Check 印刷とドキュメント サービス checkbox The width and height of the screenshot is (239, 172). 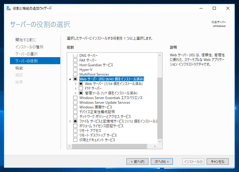click(x=75, y=140)
